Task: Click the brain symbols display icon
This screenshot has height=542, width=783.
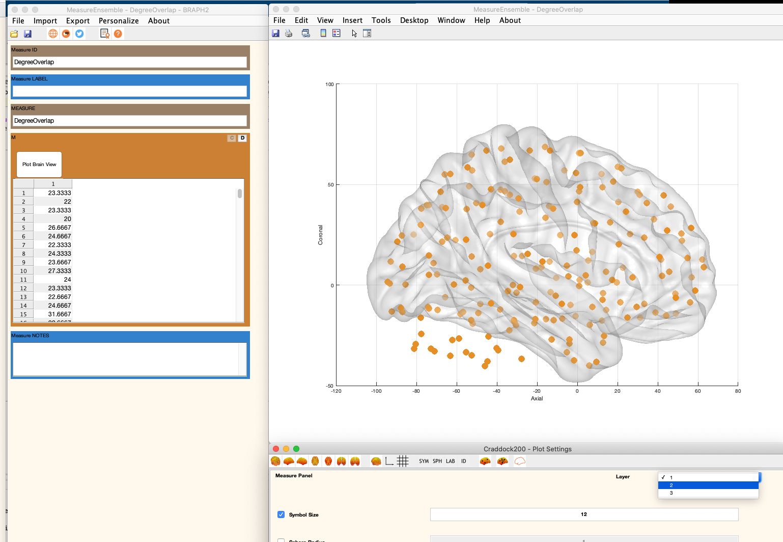Action: point(485,461)
